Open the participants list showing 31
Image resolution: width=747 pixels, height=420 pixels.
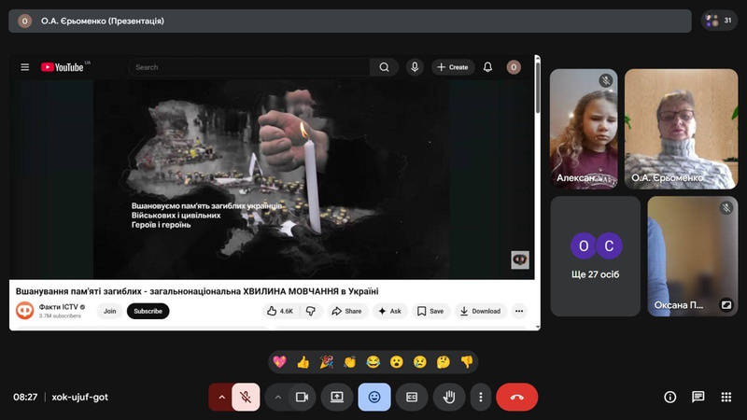point(719,20)
